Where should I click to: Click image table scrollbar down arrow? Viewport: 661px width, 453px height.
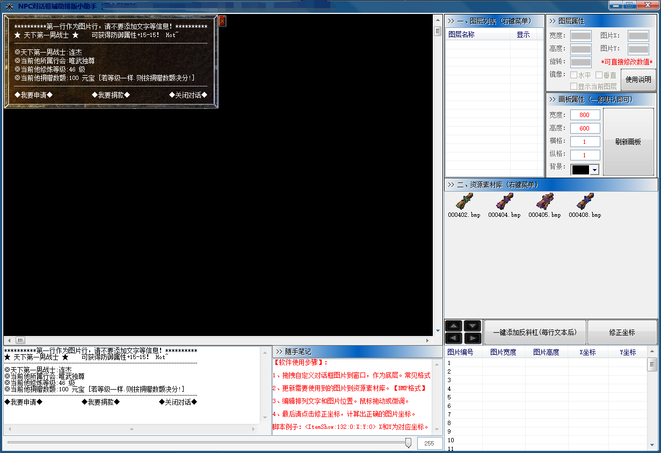(652, 445)
